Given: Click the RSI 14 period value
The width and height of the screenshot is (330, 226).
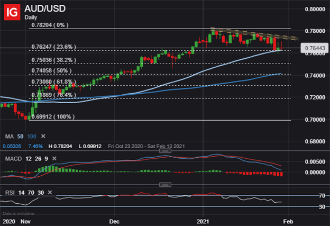Looking at the screenshot, I should point(21,193).
